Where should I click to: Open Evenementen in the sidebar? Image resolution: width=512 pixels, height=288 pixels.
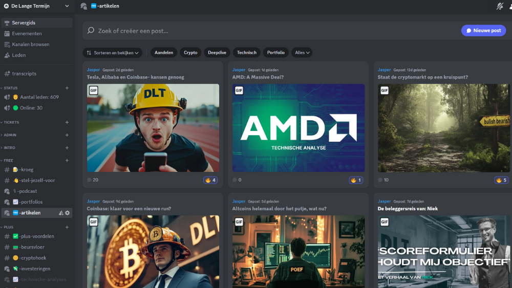[36, 34]
